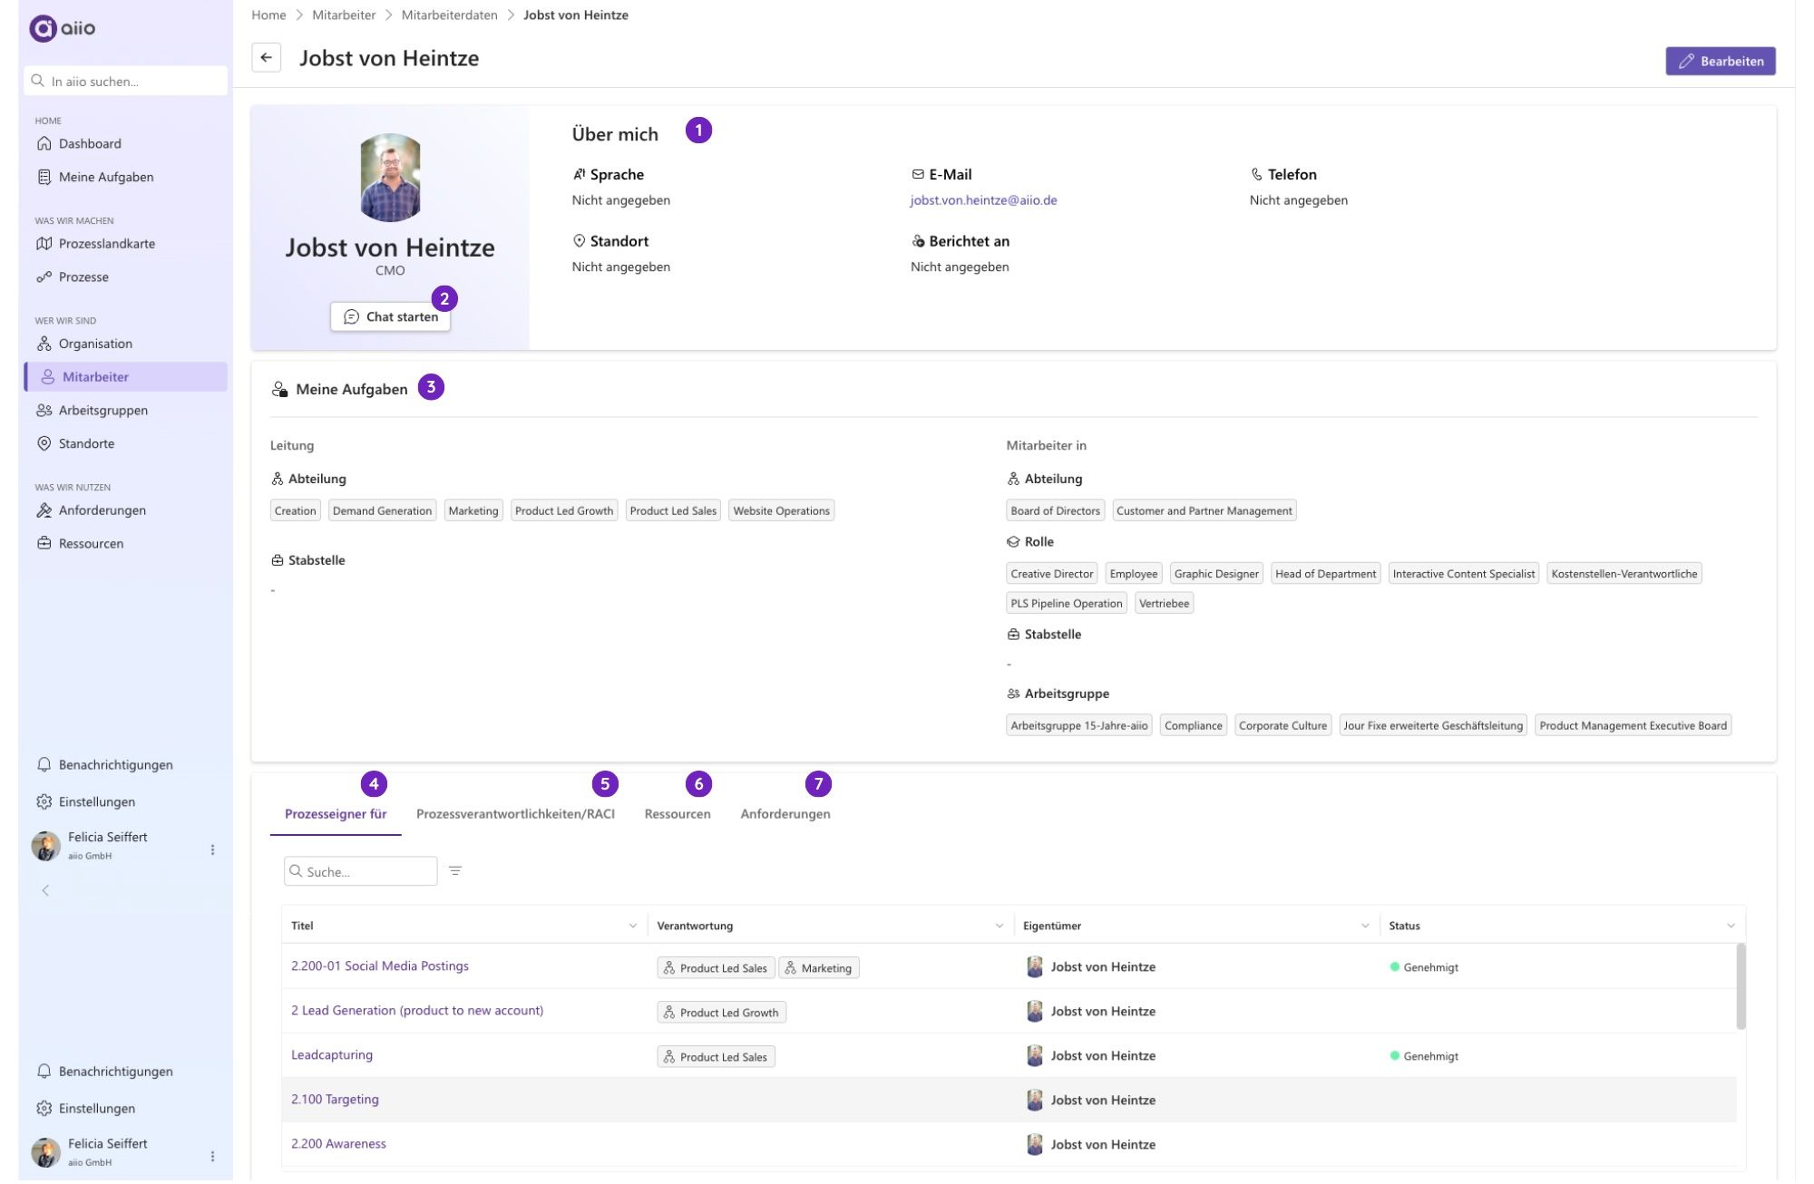Click the table Suche field
The image size is (1814, 1184).
360,871
